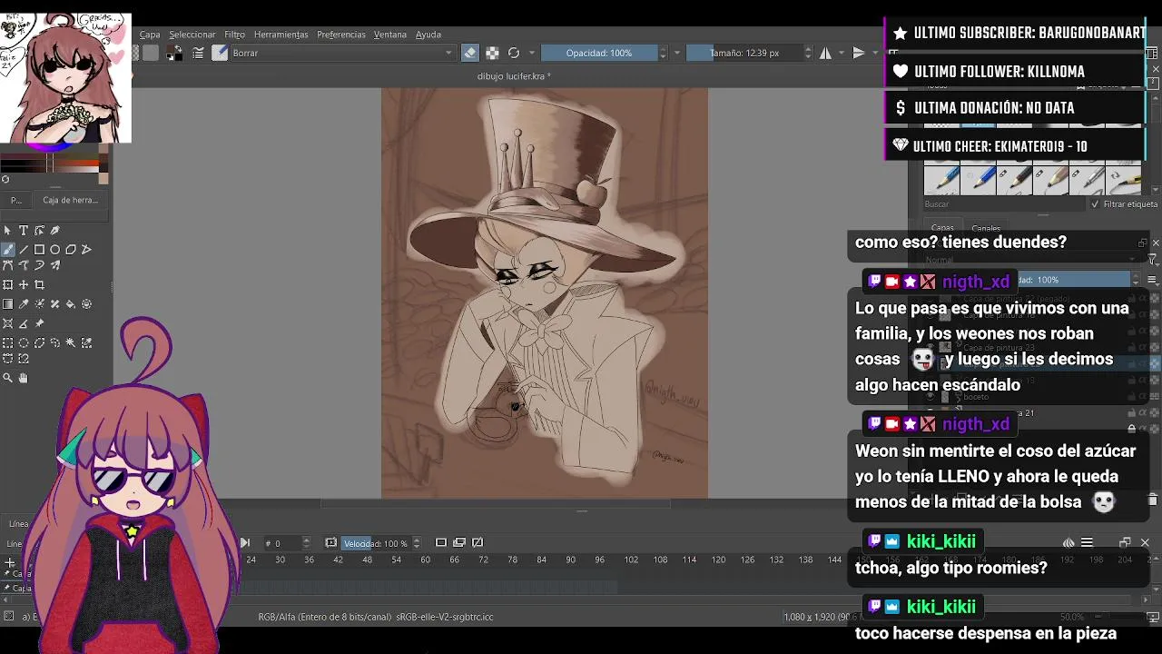The image size is (1162, 654).
Task: Select the Multibrush tool
Action: (54, 266)
